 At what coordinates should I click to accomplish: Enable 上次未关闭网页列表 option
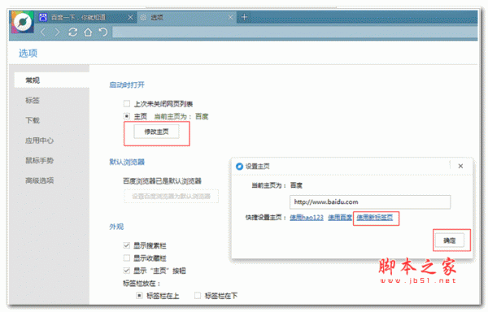click(x=127, y=103)
